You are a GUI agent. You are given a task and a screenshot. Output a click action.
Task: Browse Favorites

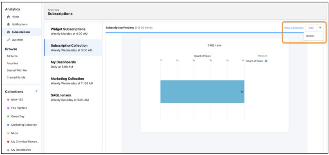point(12,63)
